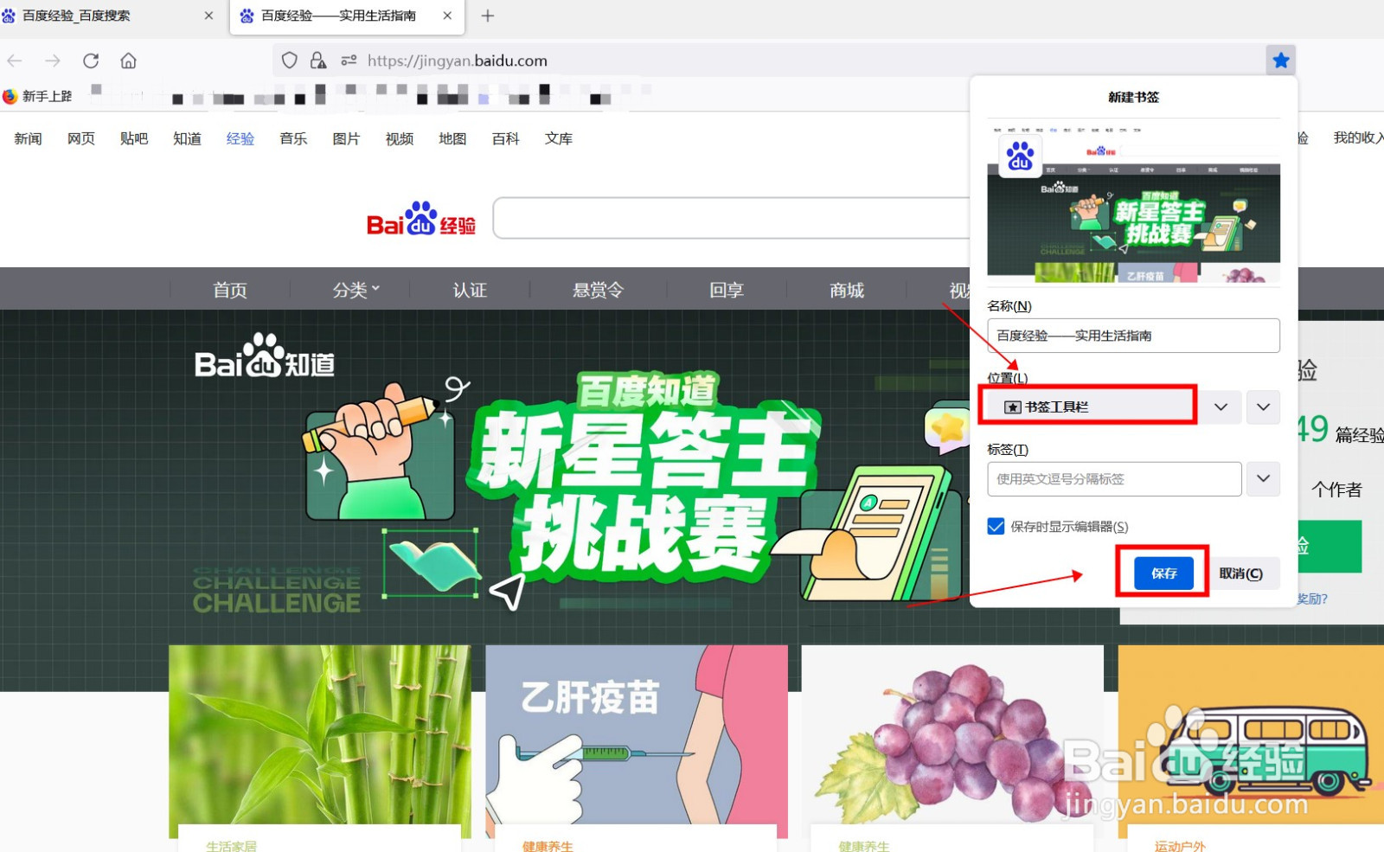Open the grapes 健康养生 article card

(952, 748)
